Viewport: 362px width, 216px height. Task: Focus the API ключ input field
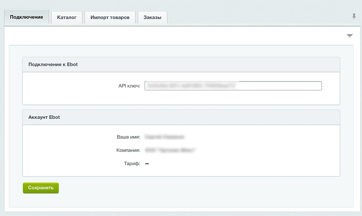[233, 86]
